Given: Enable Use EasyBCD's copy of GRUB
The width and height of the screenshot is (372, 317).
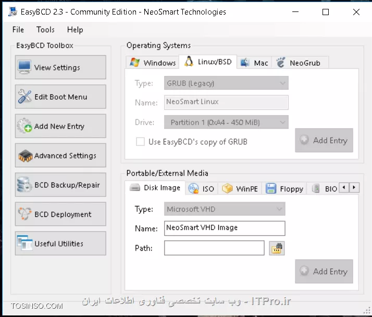Looking at the screenshot, I should click(140, 141).
